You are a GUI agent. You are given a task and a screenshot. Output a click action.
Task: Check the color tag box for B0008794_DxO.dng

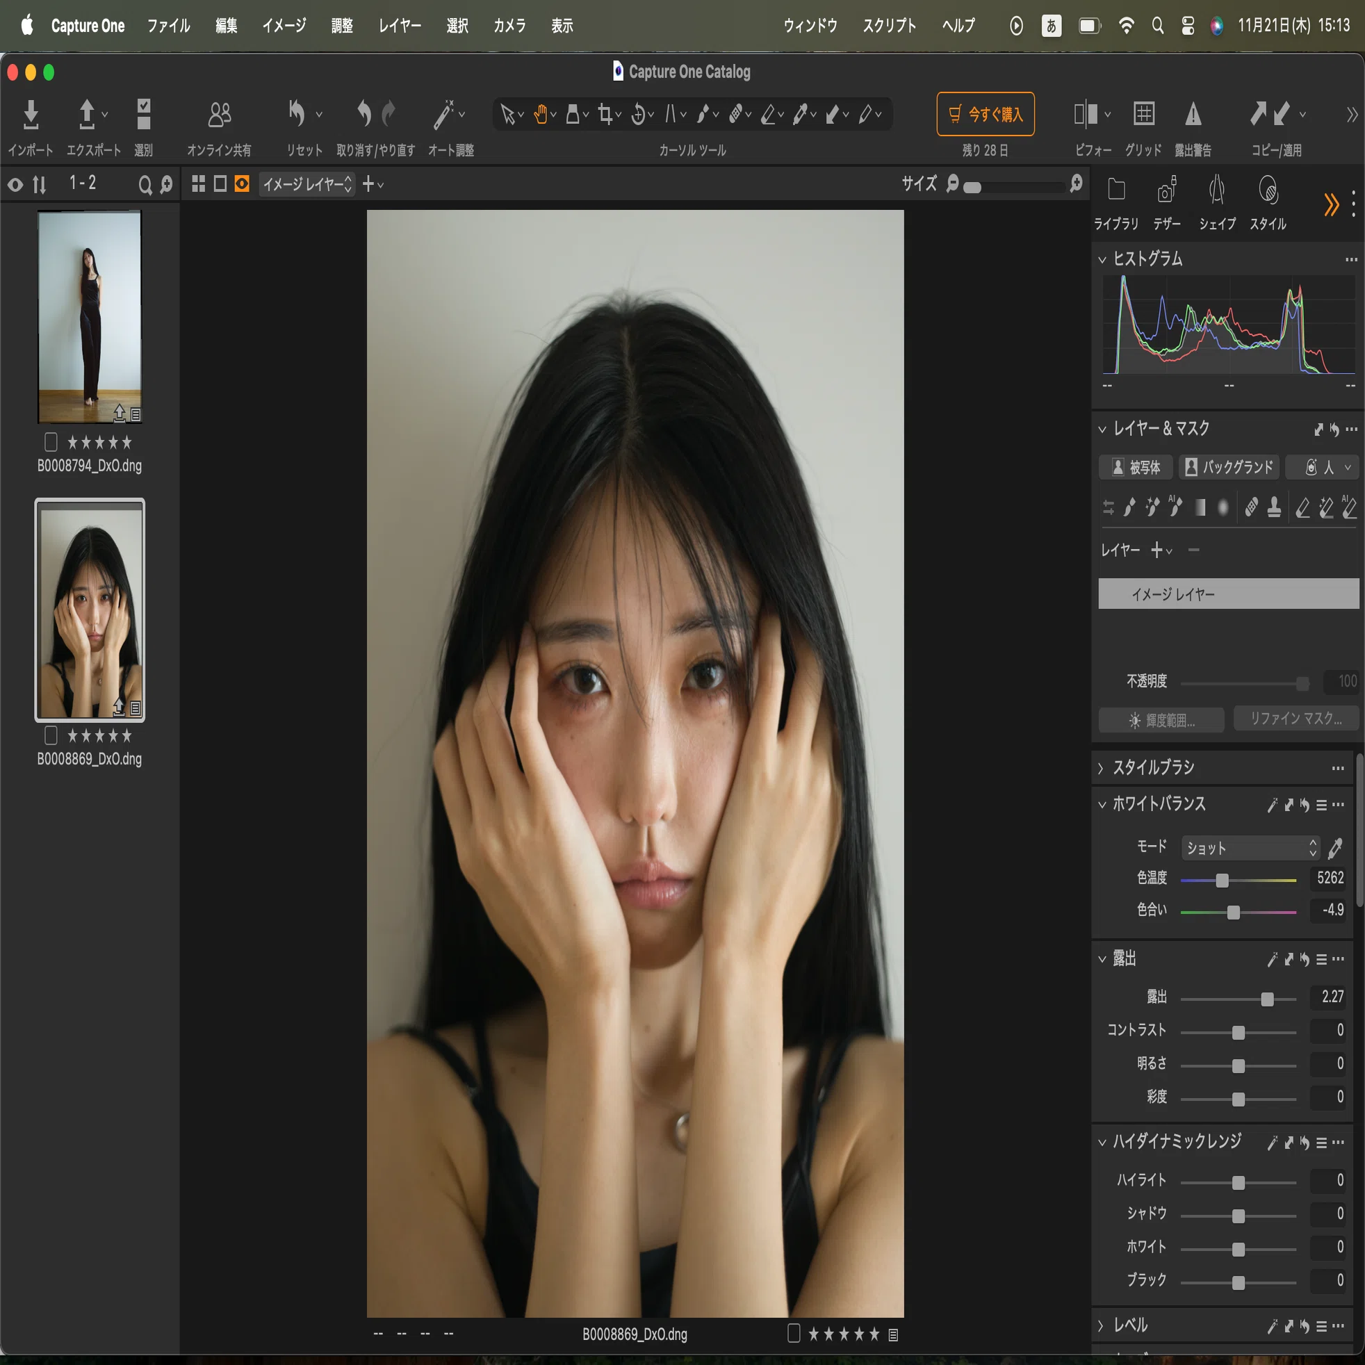(51, 442)
